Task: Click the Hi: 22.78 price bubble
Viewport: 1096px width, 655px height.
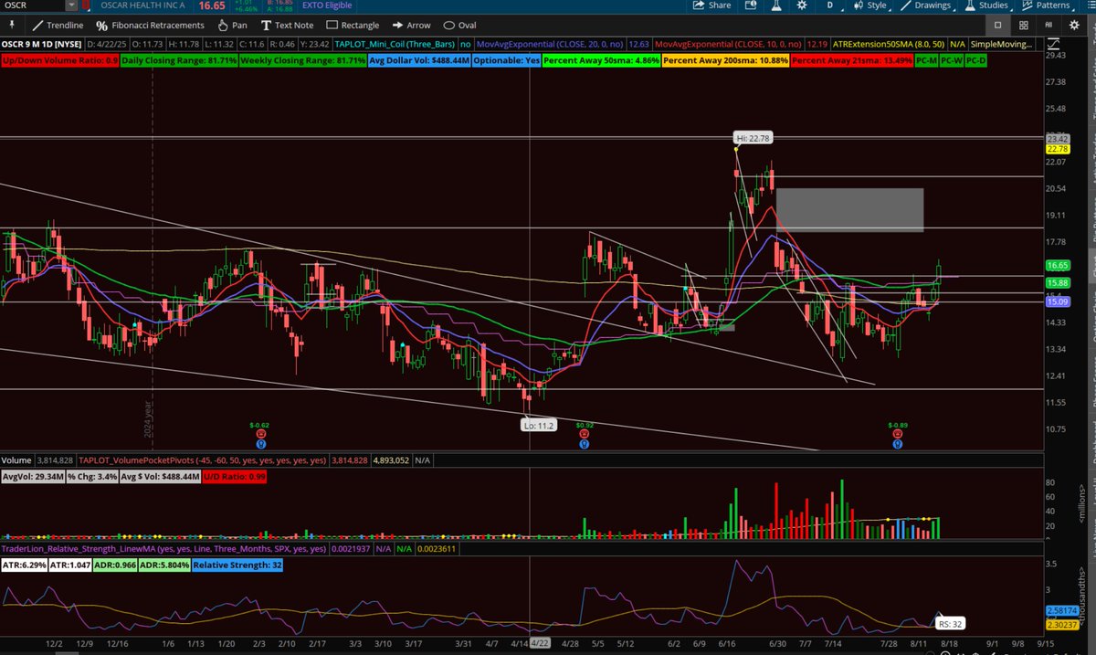Action: 753,138
